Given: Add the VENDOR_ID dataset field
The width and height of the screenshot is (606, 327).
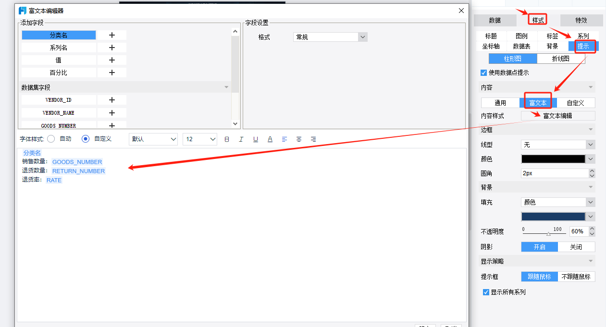Looking at the screenshot, I should pyautogui.click(x=112, y=100).
